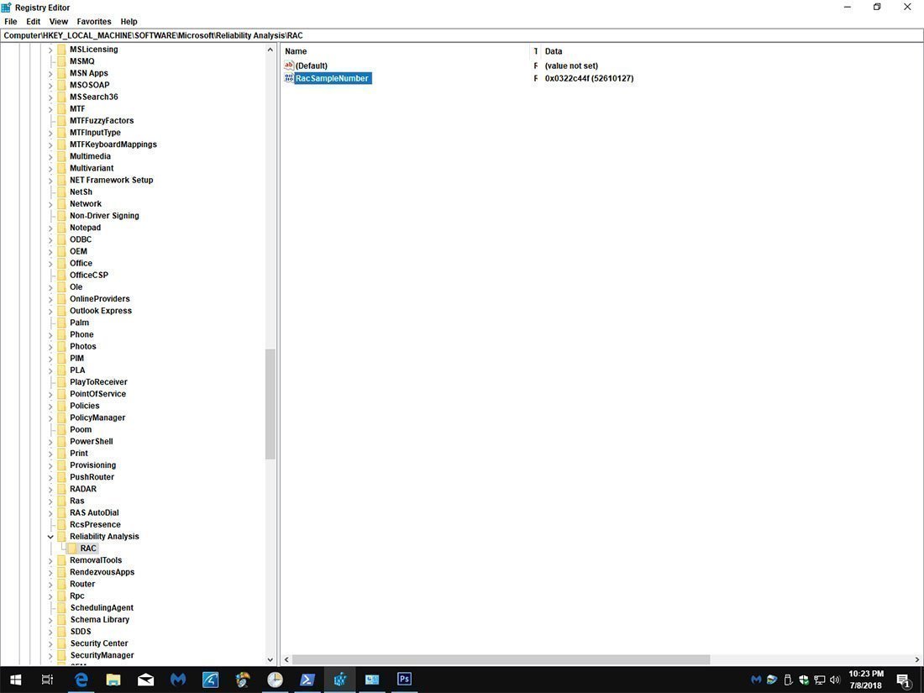Click the RacSampleNumber DWORD icon

(x=289, y=78)
